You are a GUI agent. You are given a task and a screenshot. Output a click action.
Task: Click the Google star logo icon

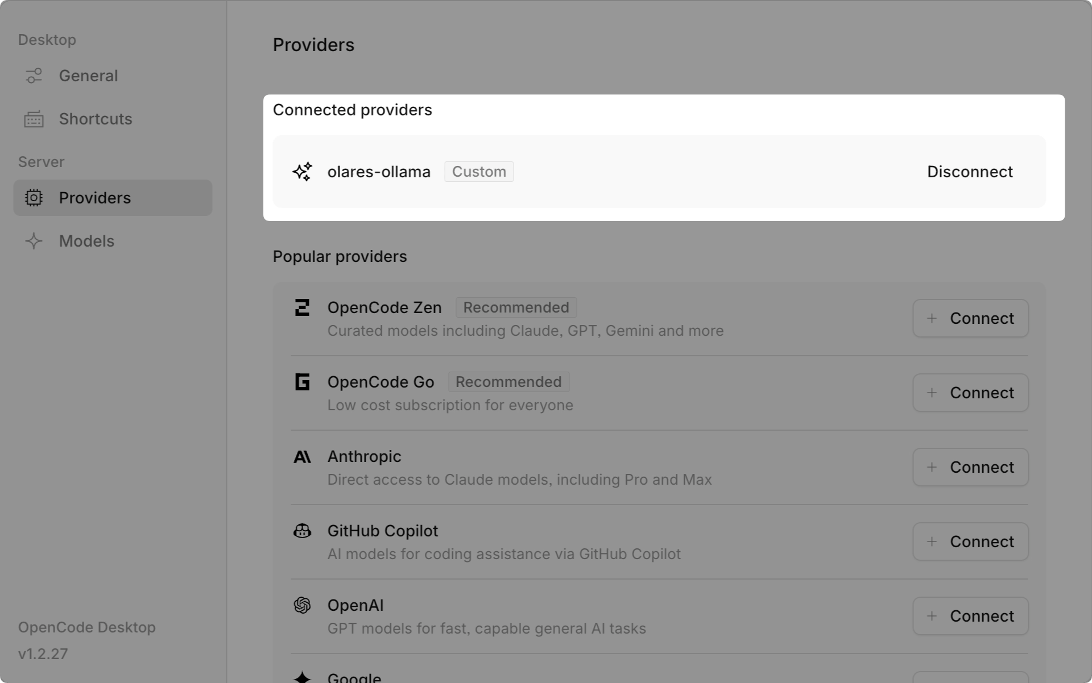(302, 676)
